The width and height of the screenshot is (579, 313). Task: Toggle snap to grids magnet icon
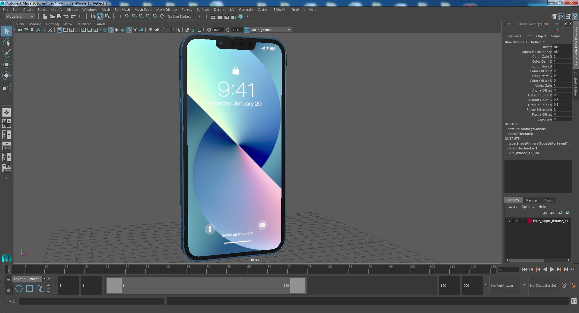pos(128,17)
